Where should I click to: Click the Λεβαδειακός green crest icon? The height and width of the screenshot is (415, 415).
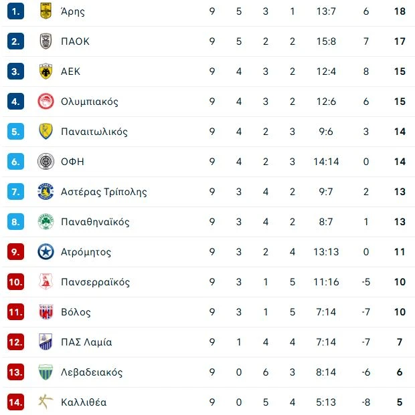46,372
